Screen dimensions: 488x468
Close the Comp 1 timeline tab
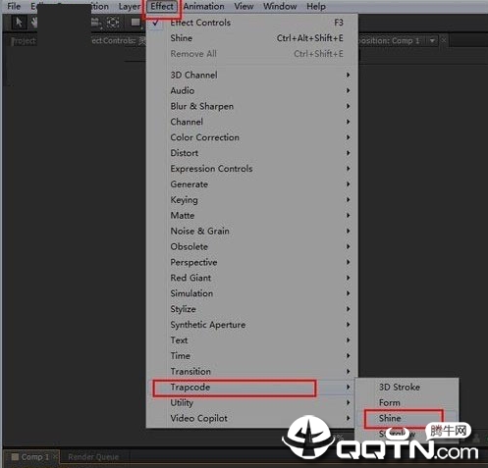[55, 456]
